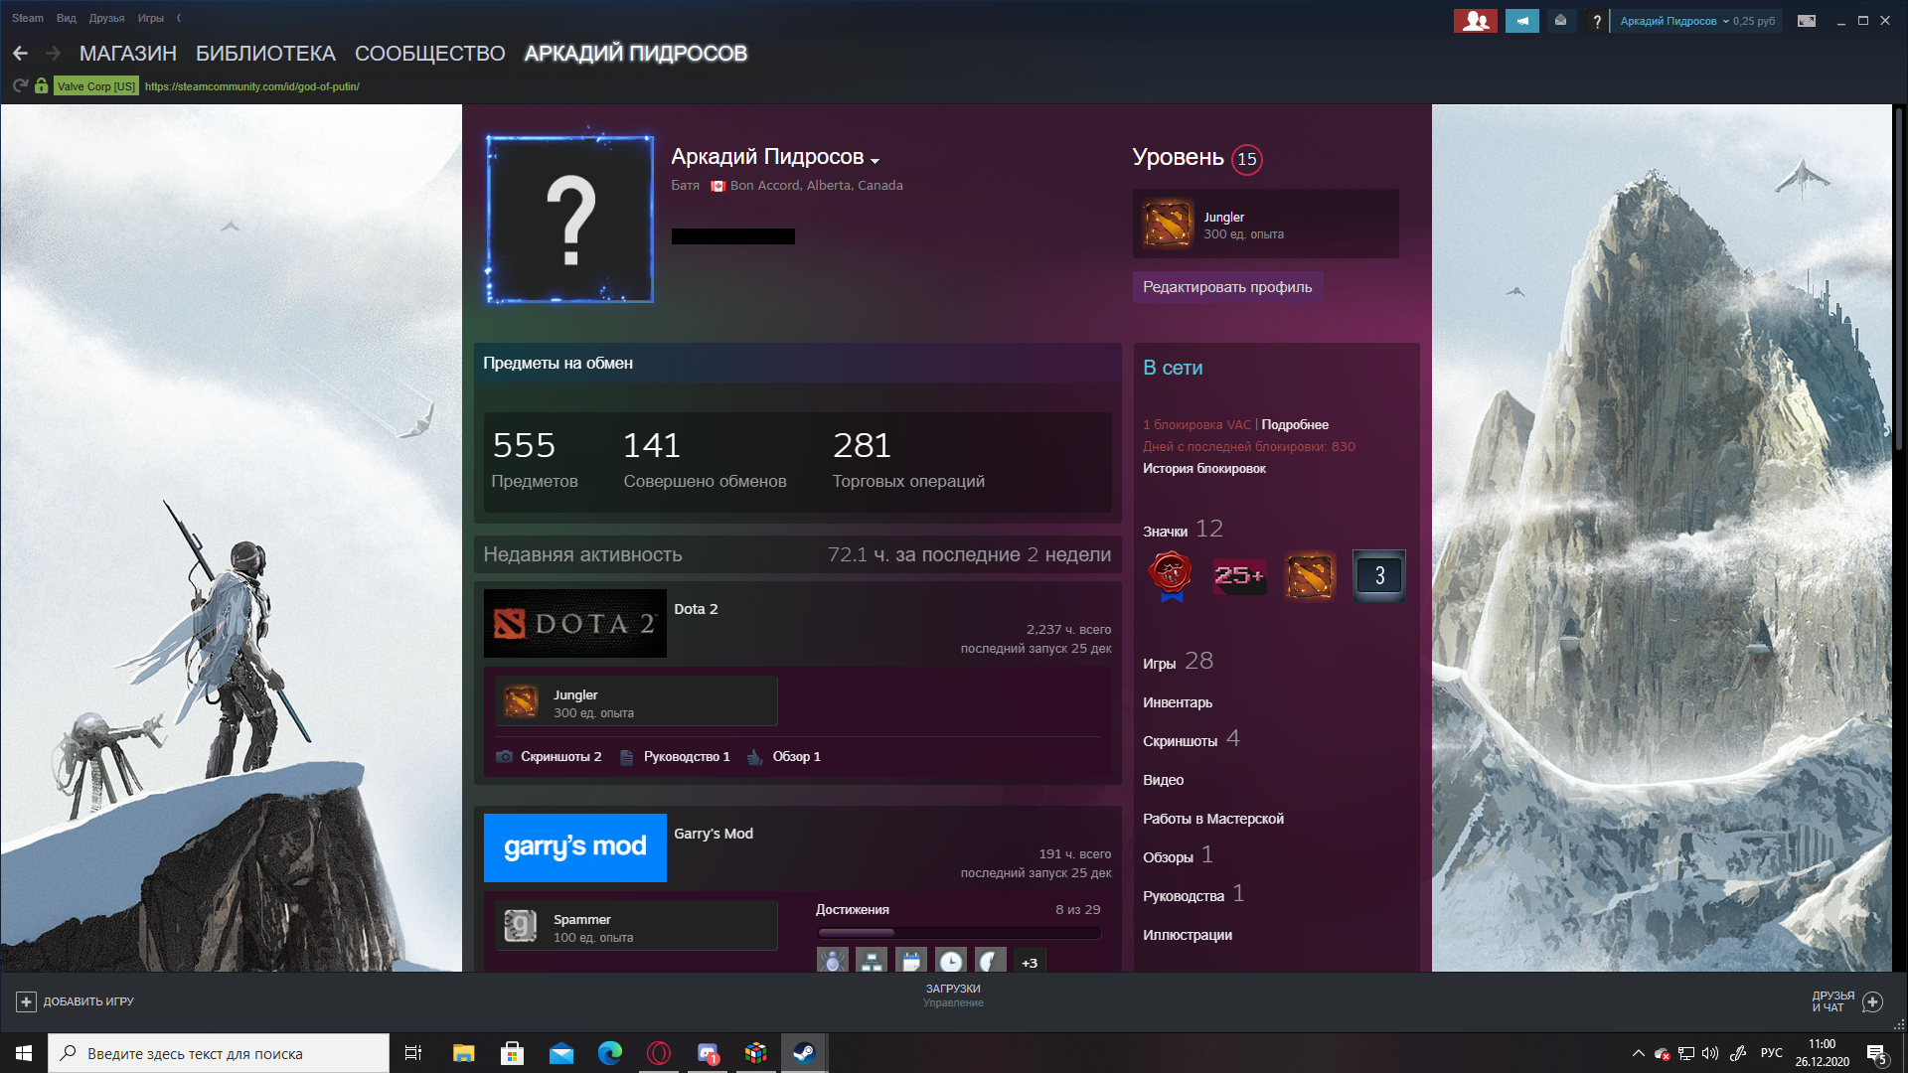1908x1073 pixels.
Task: Open the Dota 2 badge in Значки row
Action: coord(1310,576)
